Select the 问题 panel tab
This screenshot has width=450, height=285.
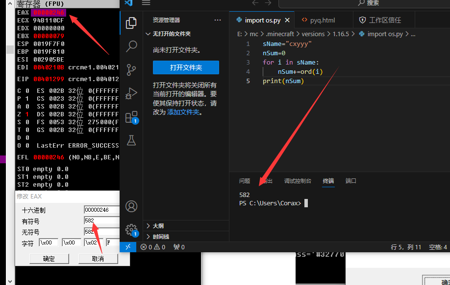click(244, 181)
